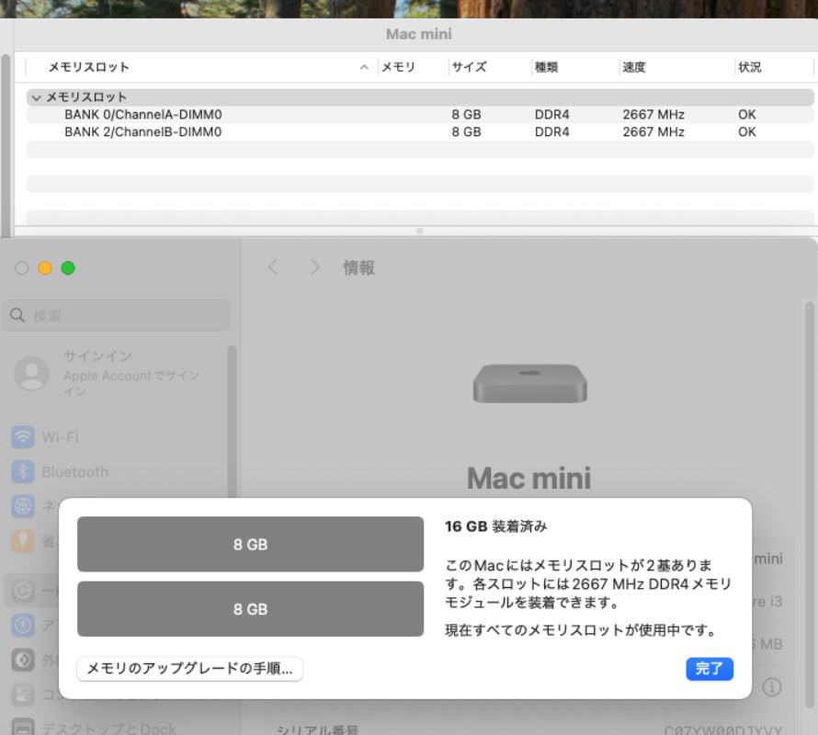Click OK status in BANK 0 row
This screenshot has width=818, height=735.
[747, 115]
